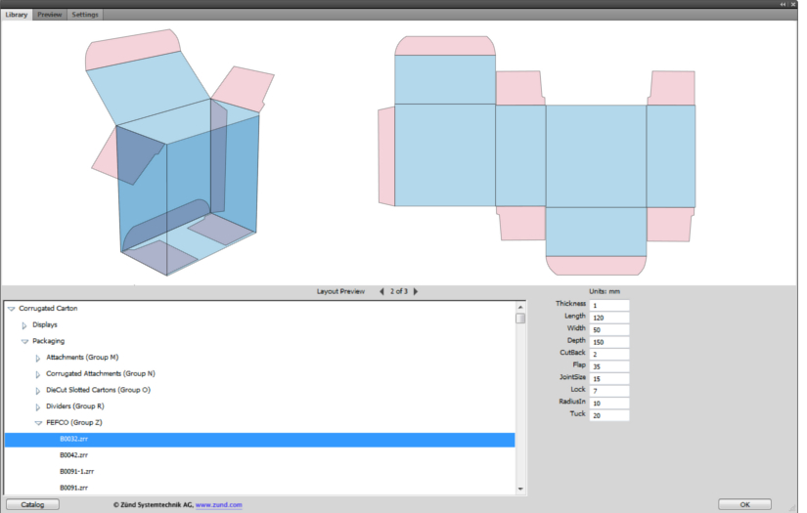
Task: Click the RadiusIn input field
Action: coord(608,403)
